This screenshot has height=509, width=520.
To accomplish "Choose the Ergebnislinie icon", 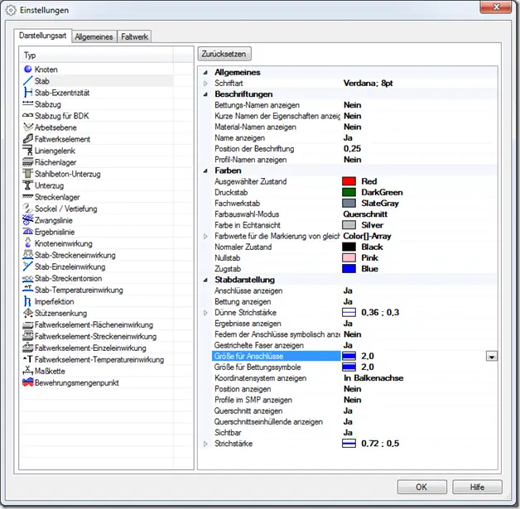I will click(x=28, y=231).
